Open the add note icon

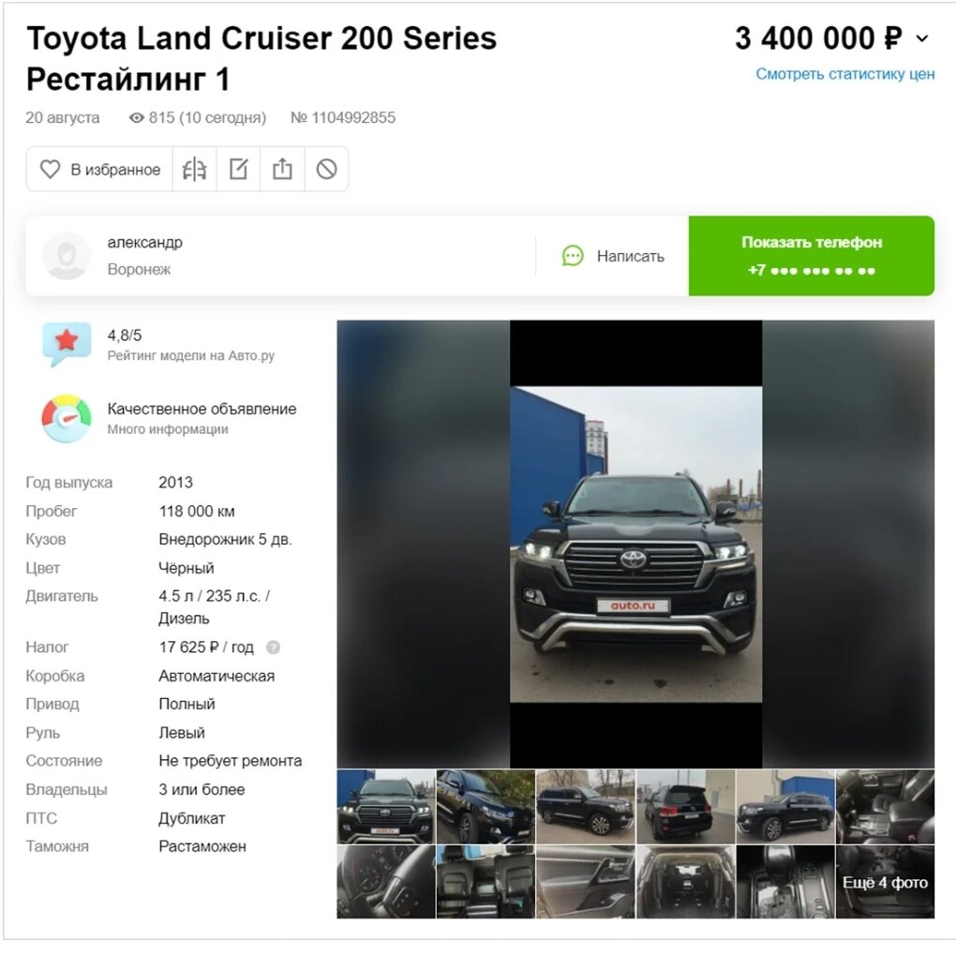238,169
